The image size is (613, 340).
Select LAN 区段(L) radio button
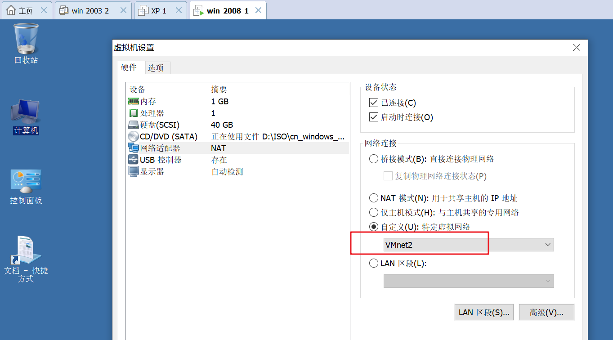pyautogui.click(x=373, y=264)
